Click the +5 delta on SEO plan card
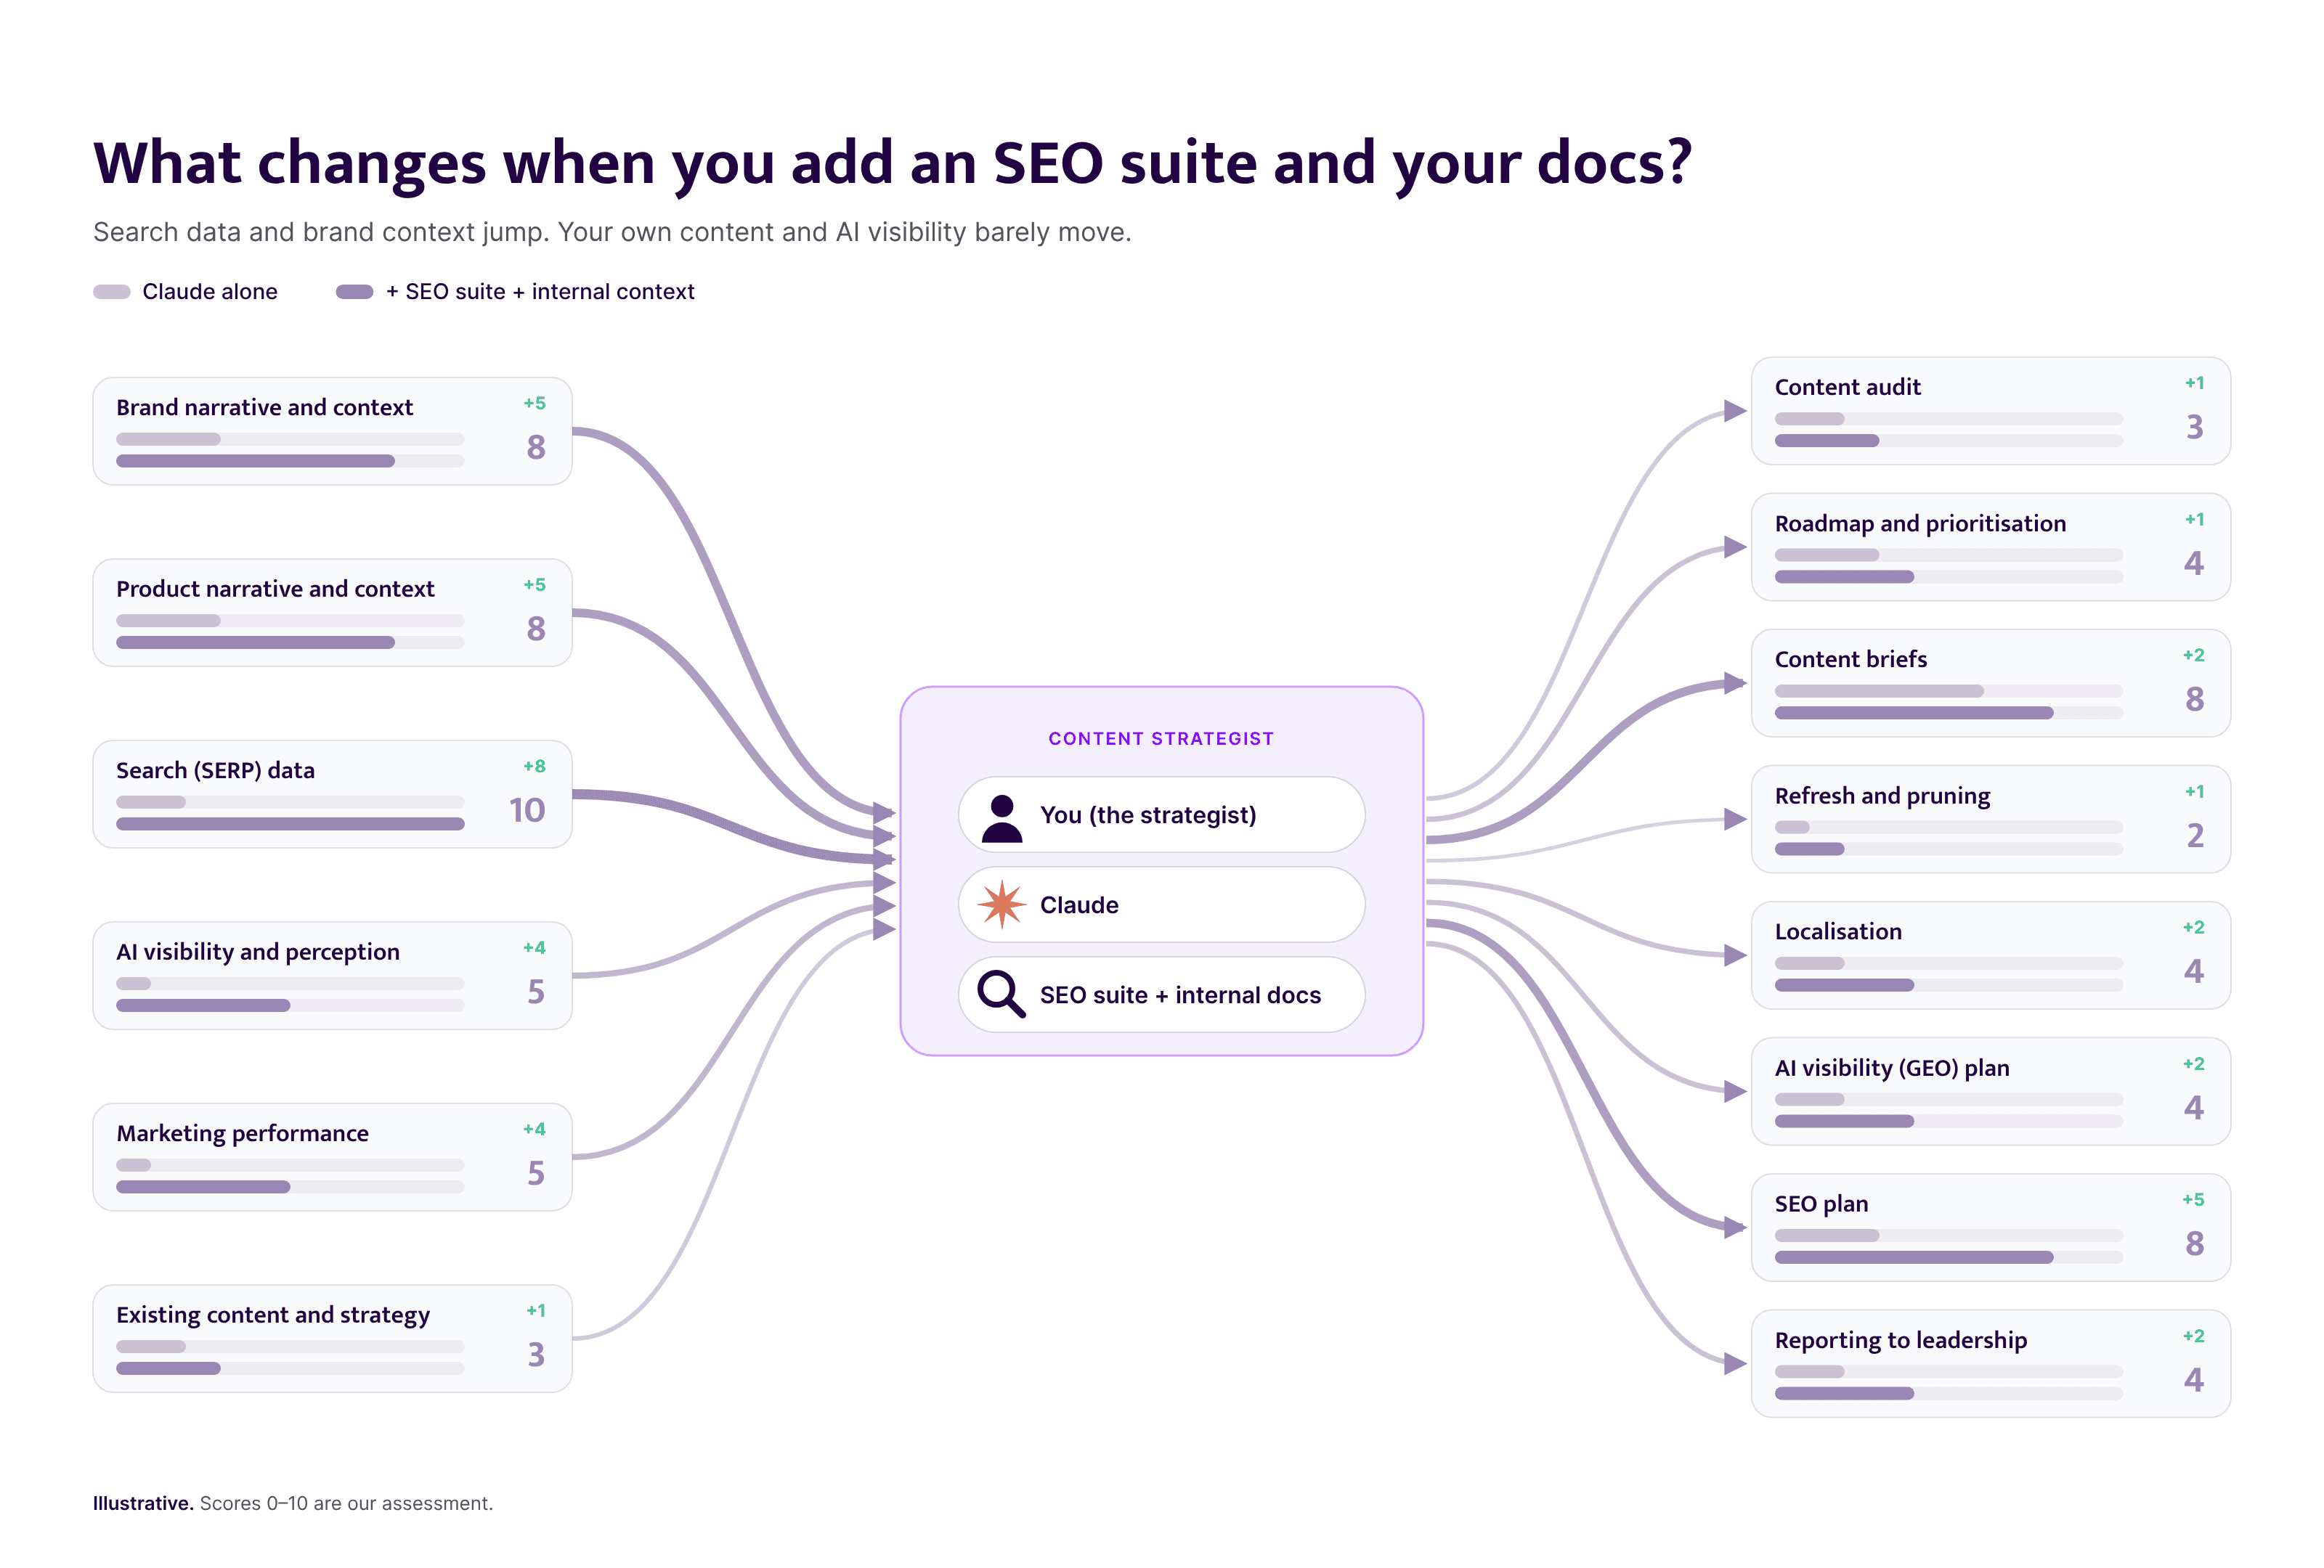The image size is (2324, 1568). (2193, 1199)
